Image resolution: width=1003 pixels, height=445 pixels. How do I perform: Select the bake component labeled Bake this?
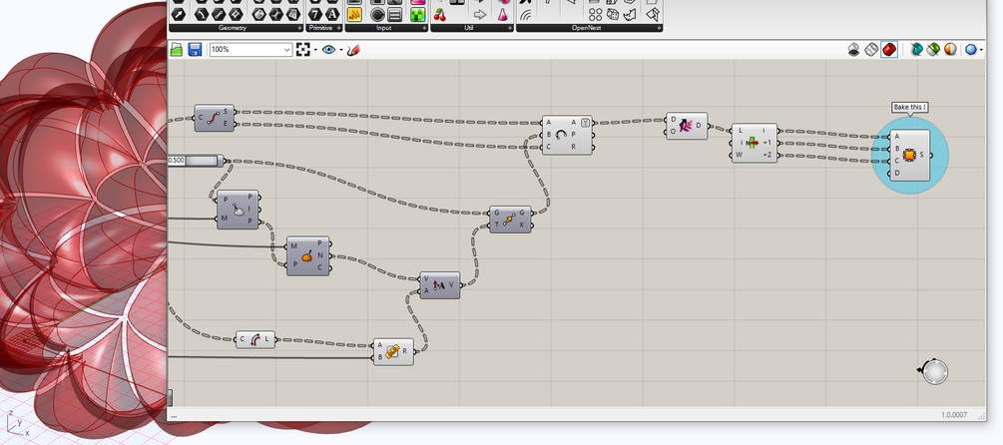[909, 155]
